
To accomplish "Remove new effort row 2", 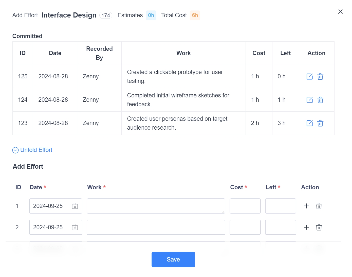I will [319, 227].
